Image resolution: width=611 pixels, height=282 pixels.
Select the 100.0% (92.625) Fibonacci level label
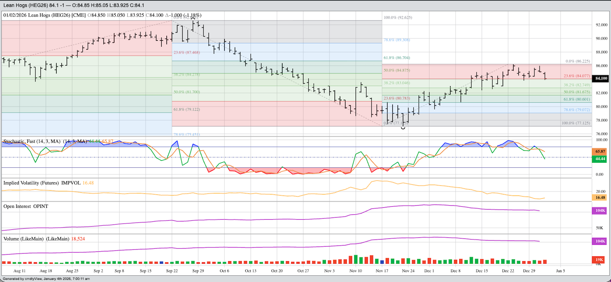coord(398,18)
